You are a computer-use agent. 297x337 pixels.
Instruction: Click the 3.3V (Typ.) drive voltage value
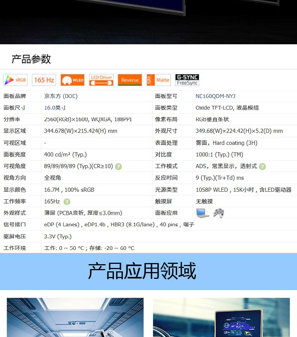coord(58,236)
